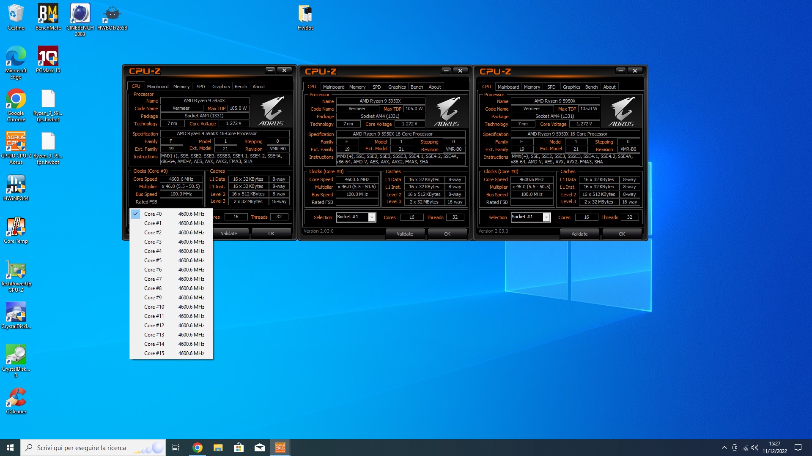Open Memory tab in right CPU-Z window
The height and width of the screenshot is (456, 812).
[x=532, y=87]
